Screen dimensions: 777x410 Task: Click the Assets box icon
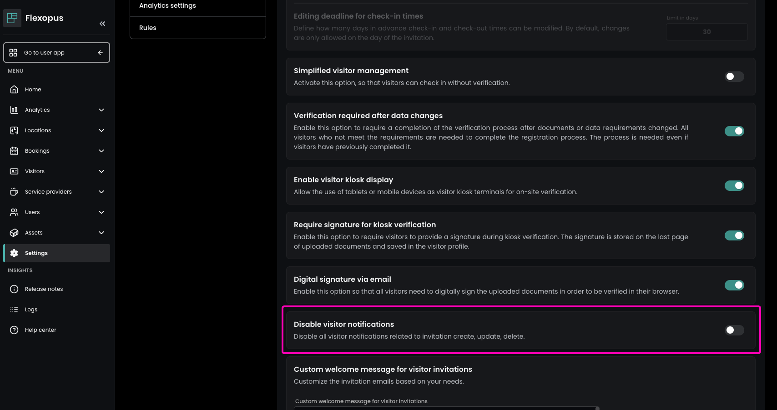[14, 233]
